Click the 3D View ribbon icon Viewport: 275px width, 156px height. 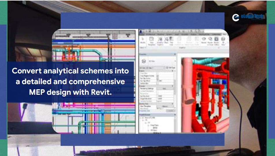coord(223,41)
